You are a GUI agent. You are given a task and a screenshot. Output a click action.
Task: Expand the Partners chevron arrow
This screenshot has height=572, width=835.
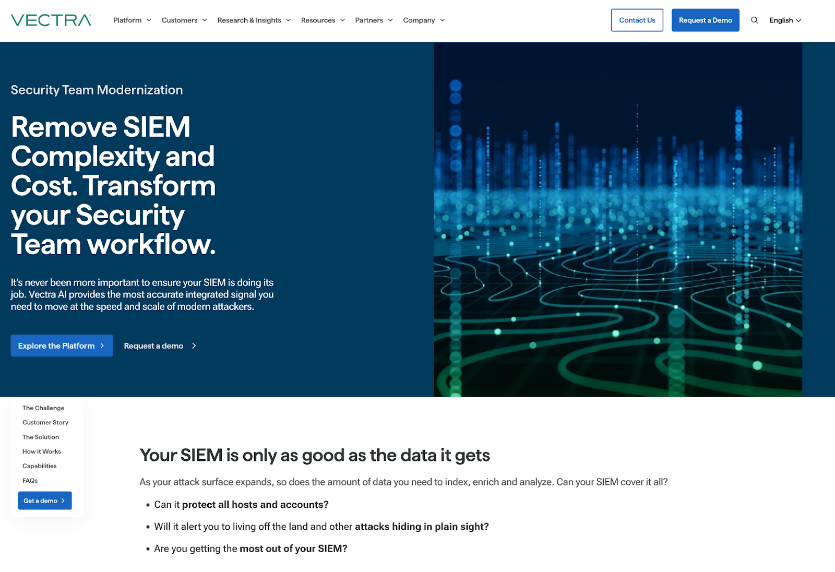(x=390, y=20)
